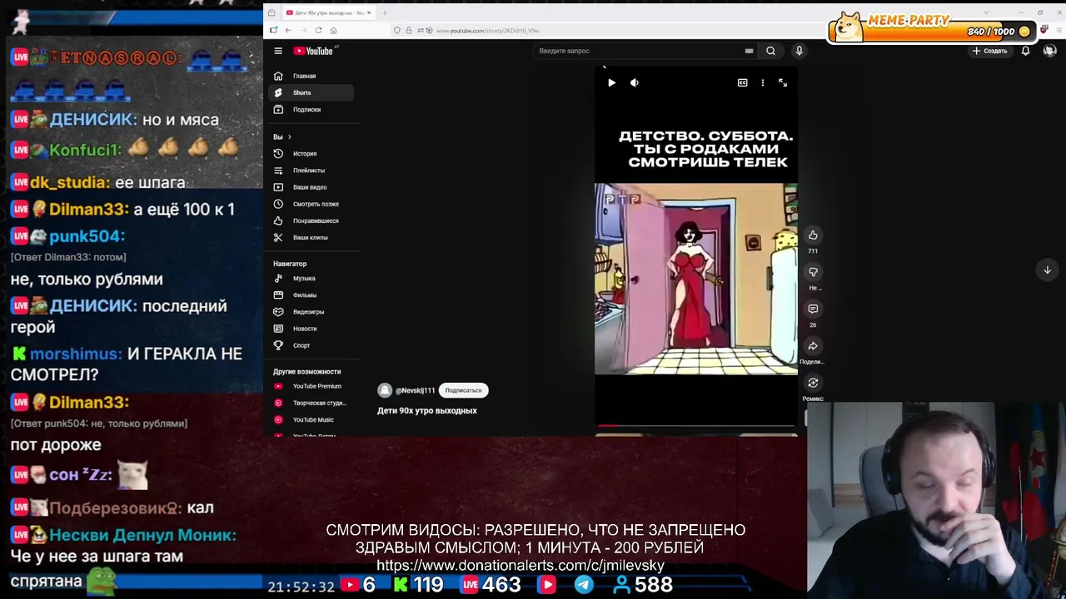Click the browser address bar URL

coord(487,31)
